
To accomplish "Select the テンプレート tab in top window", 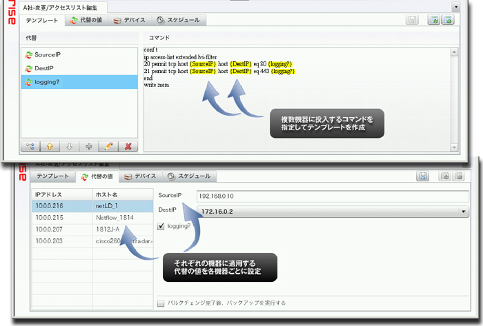I will 42,20.
